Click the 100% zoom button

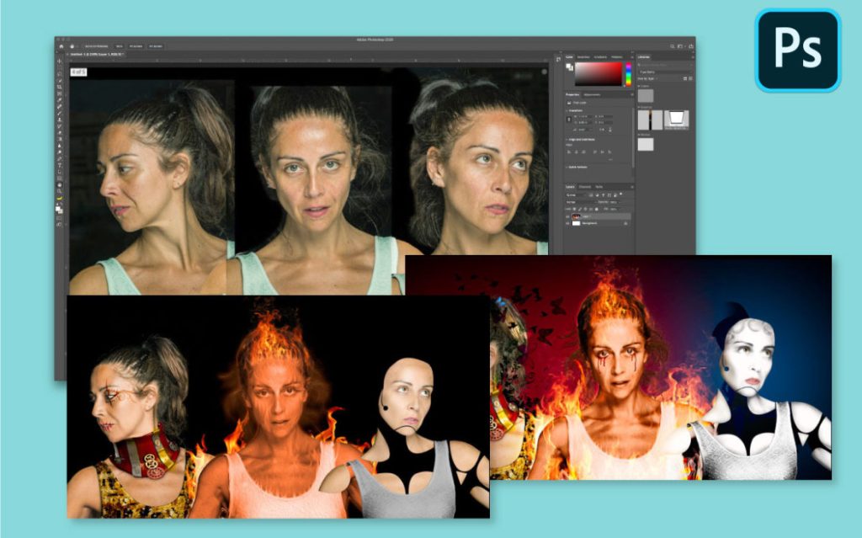point(119,46)
